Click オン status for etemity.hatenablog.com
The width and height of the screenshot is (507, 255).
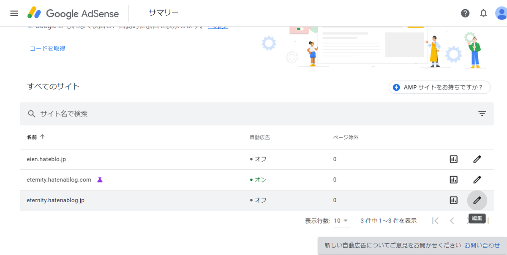(x=258, y=179)
